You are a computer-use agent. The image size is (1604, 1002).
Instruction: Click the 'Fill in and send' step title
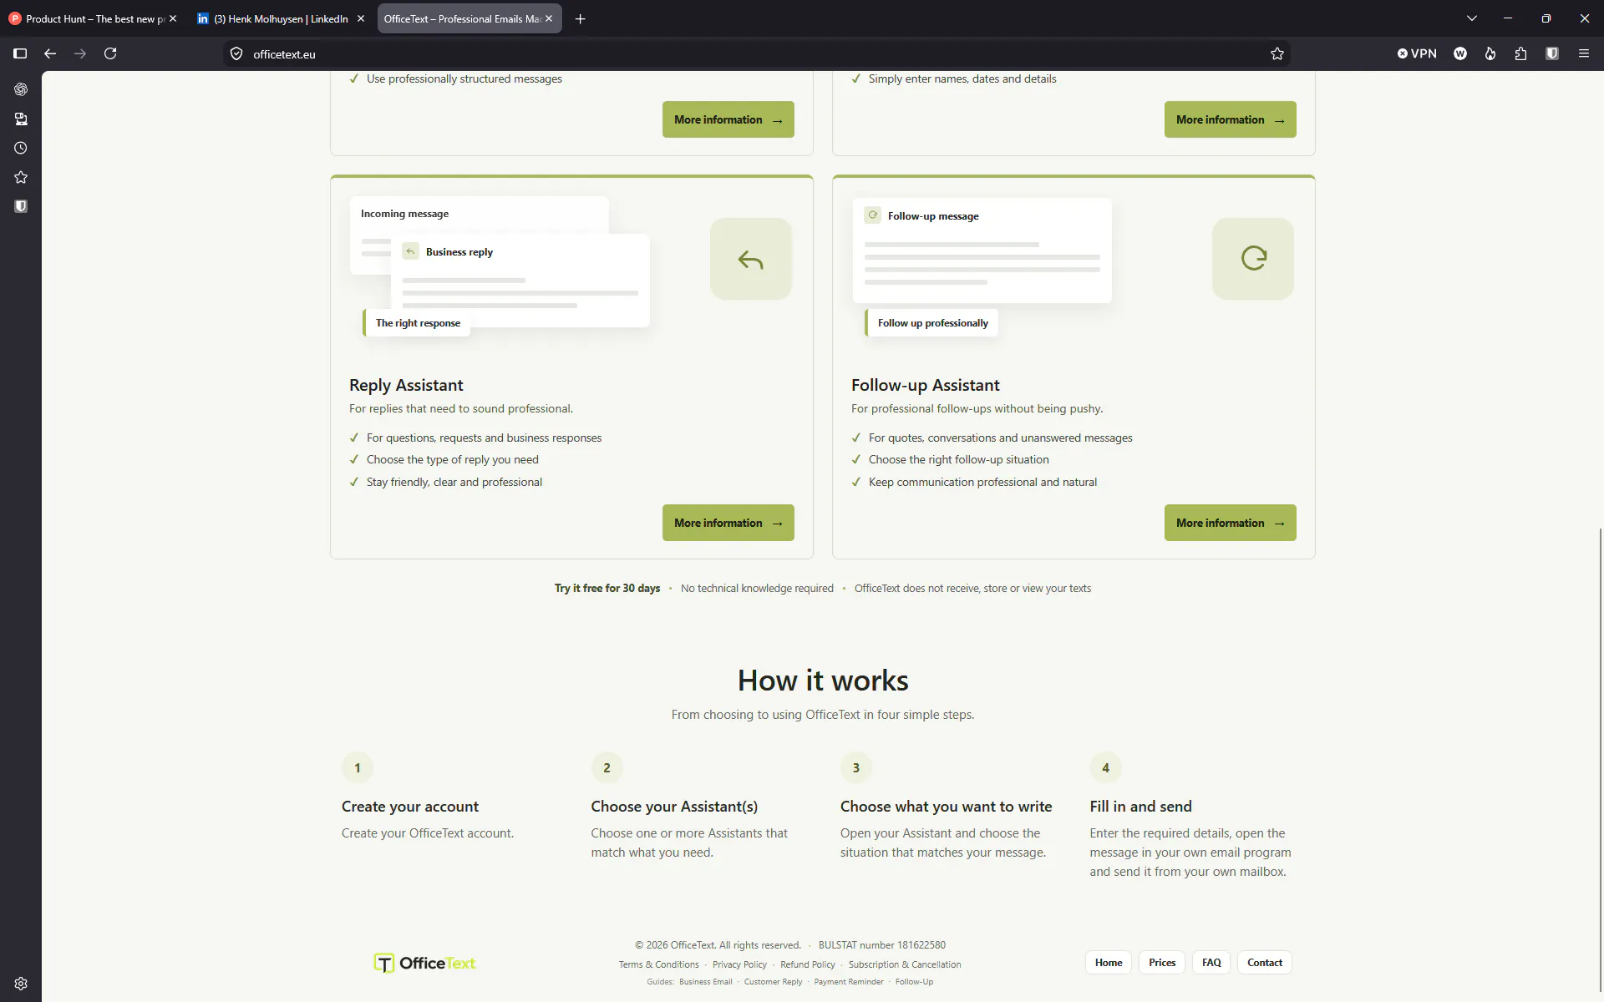1140,807
